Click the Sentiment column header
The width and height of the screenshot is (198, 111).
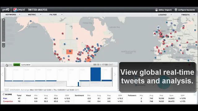[79, 96]
